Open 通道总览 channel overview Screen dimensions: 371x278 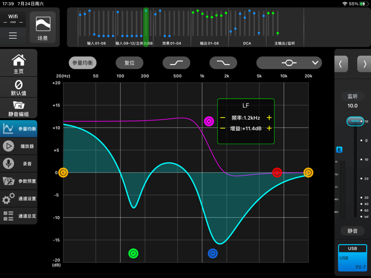click(x=19, y=216)
